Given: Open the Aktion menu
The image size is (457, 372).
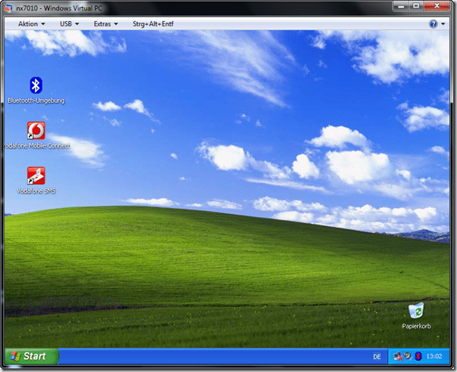Looking at the screenshot, I should (x=32, y=24).
